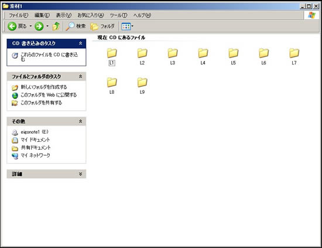Viewport: 322px width, 248px height.
Task: Maximize the 素材1 window
Action: tap(309, 6)
